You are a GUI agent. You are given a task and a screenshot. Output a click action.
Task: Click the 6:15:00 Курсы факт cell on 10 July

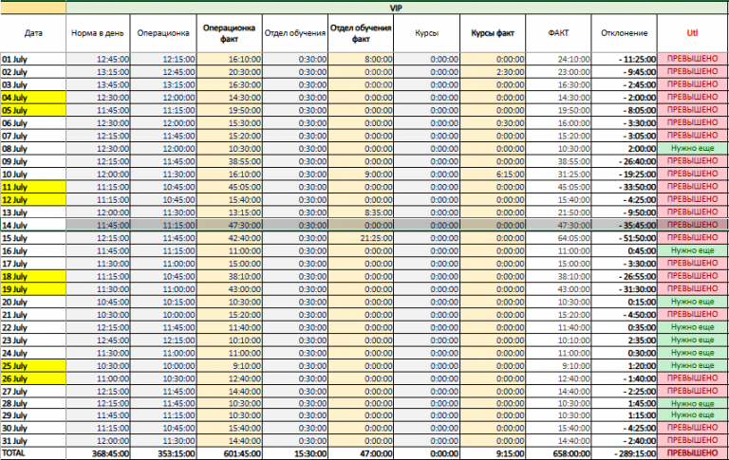pyautogui.click(x=493, y=175)
